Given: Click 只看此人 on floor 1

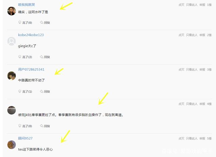Looking at the screenshot, I should [x=192, y=5].
